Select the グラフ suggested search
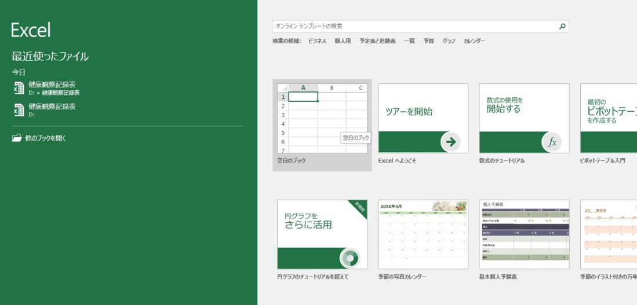637x305 pixels. (x=449, y=41)
